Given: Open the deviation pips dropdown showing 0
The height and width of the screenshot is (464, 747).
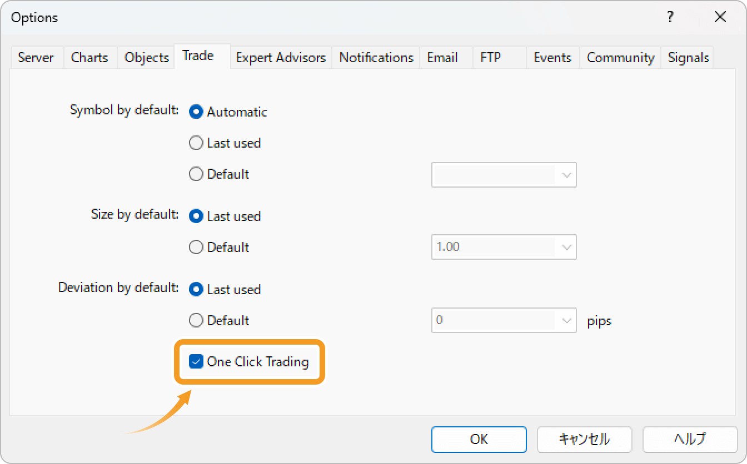Looking at the screenshot, I should tap(566, 320).
